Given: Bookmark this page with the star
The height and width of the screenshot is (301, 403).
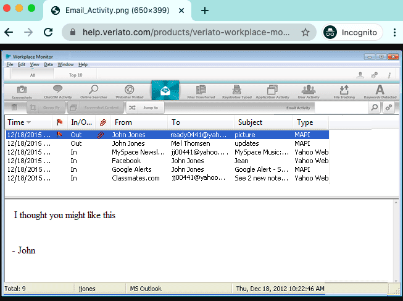Looking at the screenshot, I should 305,32.
